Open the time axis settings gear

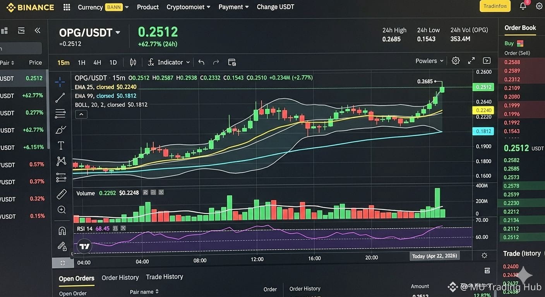click(x=484, y=256)
